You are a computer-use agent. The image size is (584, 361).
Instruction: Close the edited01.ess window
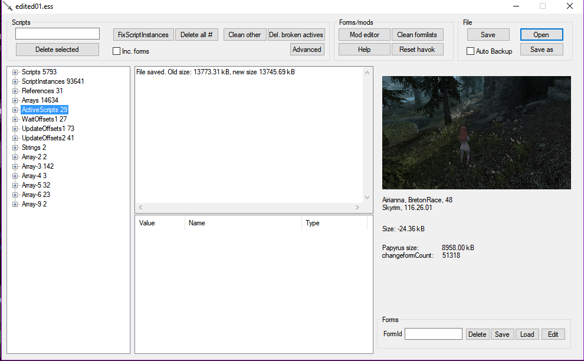pos(570,6)
